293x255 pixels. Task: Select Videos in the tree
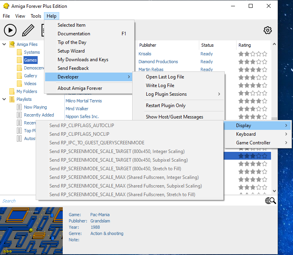point(30,84)
